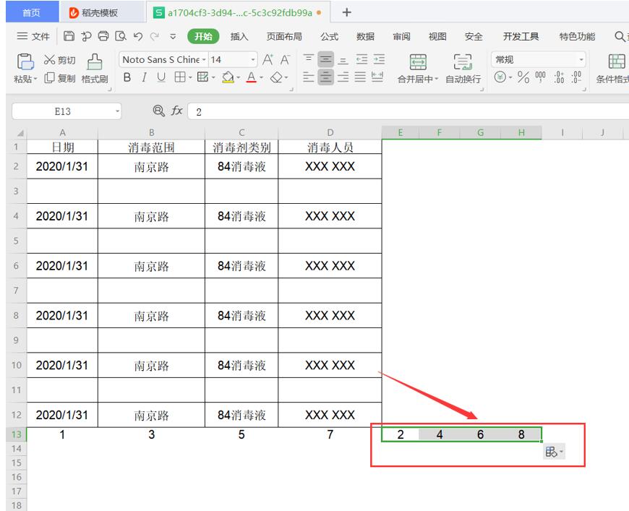Image resolution: width=629 pixels, height=511 pixels.
Task: Click the cell borders icon
Action: [180, 77]
